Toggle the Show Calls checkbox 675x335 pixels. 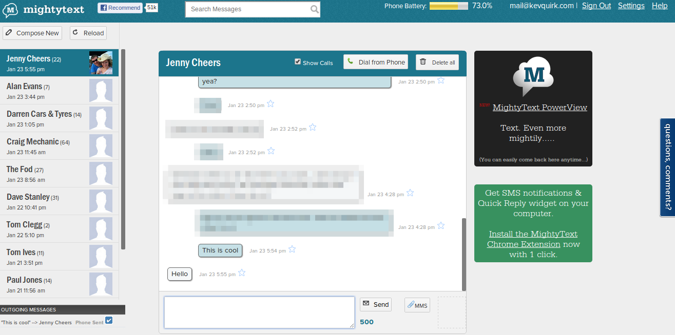298,62
